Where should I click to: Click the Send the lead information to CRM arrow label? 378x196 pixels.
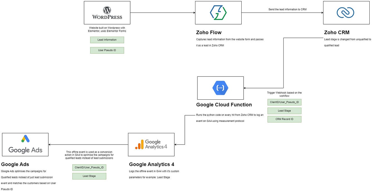click(x=287, y=9)
